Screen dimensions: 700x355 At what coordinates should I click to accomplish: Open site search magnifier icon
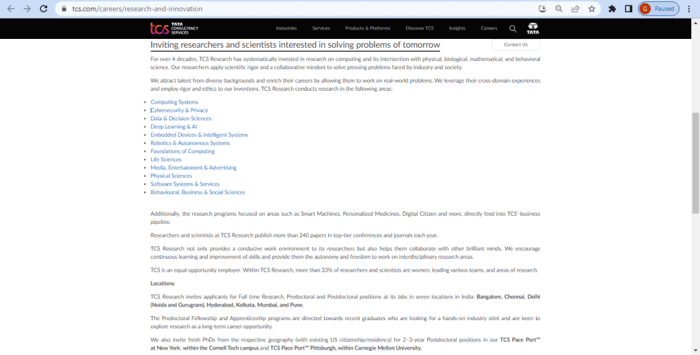(513, 29)
